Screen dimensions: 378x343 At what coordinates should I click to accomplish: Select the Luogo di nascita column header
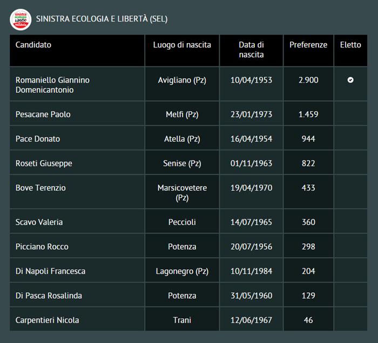tap(182, 45)
